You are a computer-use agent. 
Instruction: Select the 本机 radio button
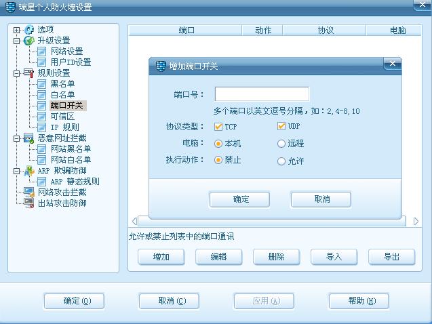(x=218, y=144)
